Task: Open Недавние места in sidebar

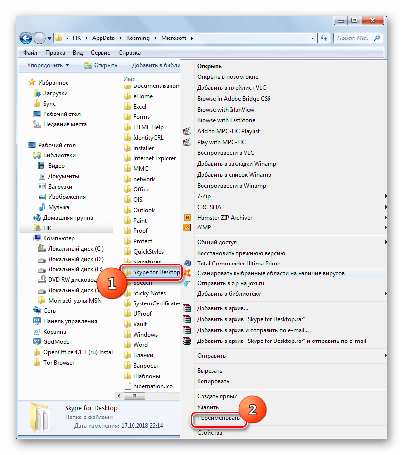Action: (65, 124)
